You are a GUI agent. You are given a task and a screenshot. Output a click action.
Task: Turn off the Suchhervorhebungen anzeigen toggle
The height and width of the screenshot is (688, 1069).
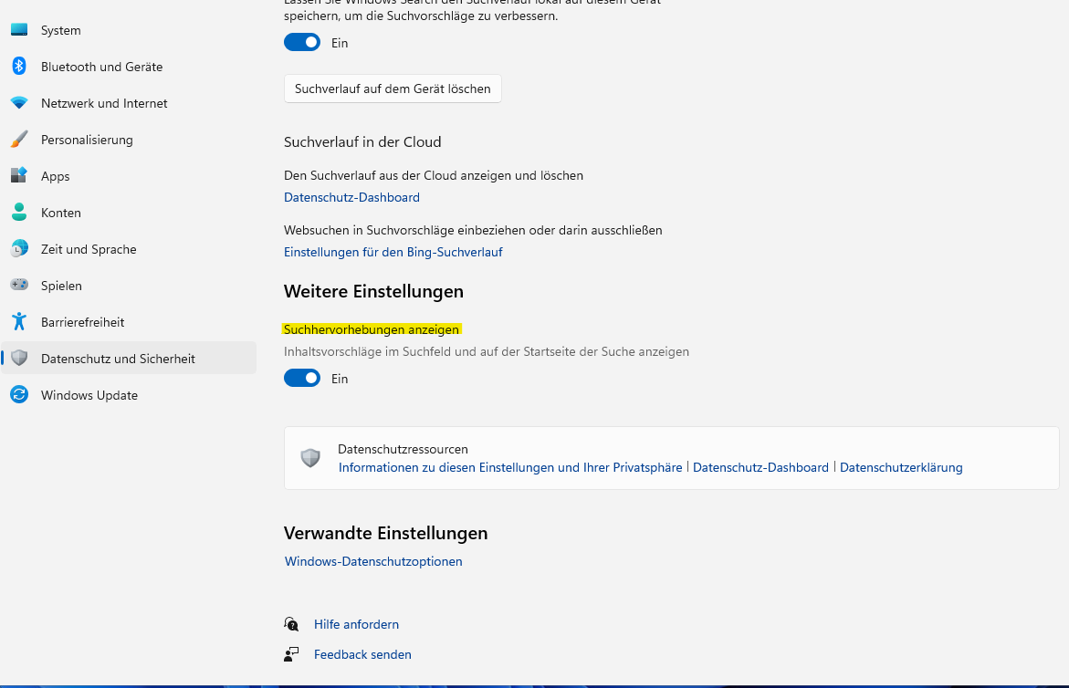301,378
